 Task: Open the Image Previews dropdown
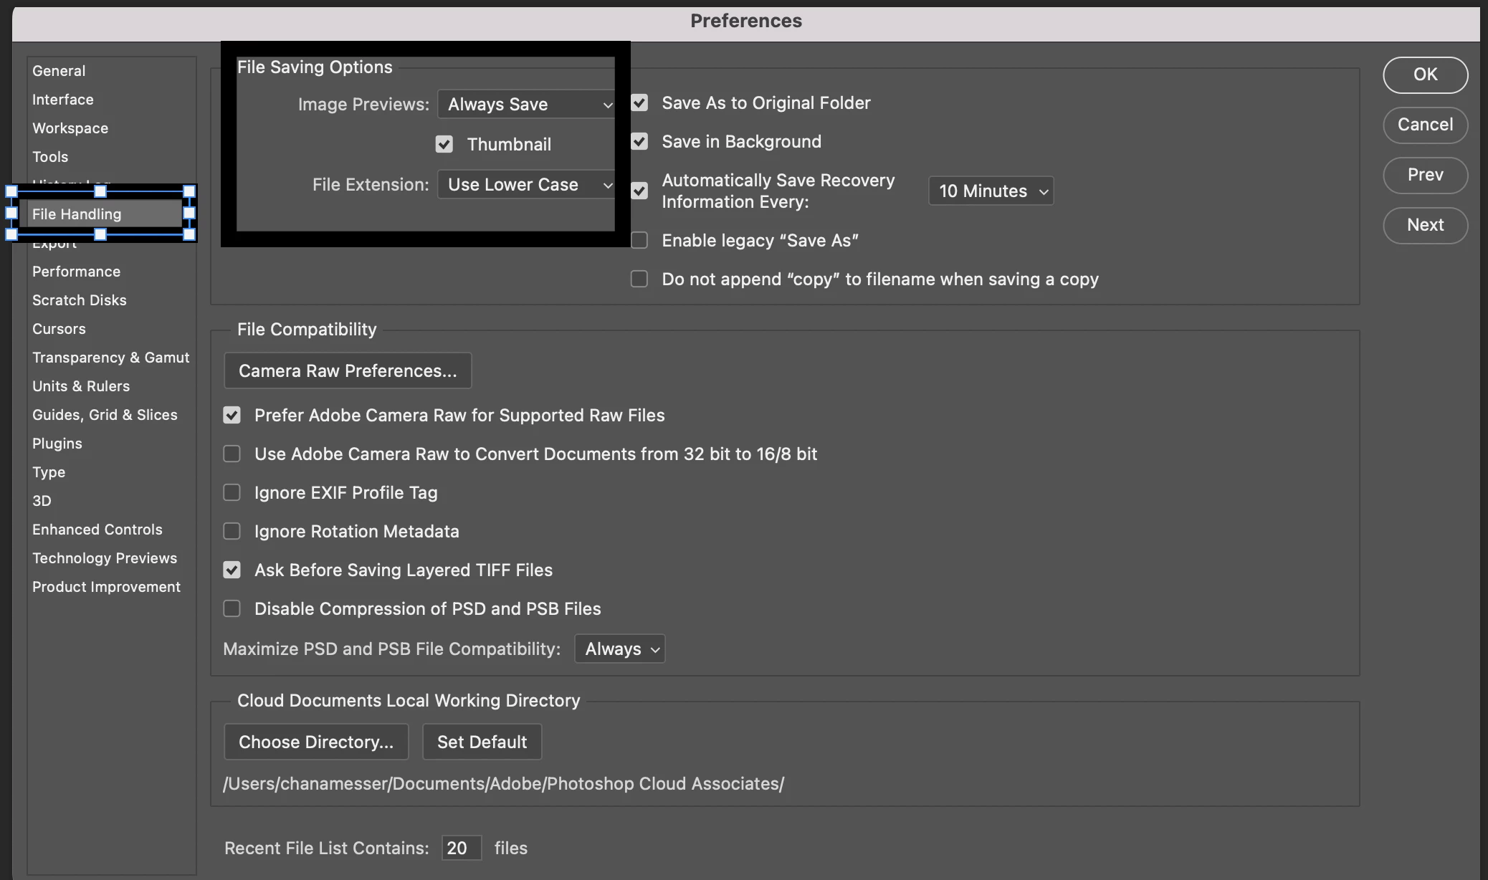(x=526, y=105)
